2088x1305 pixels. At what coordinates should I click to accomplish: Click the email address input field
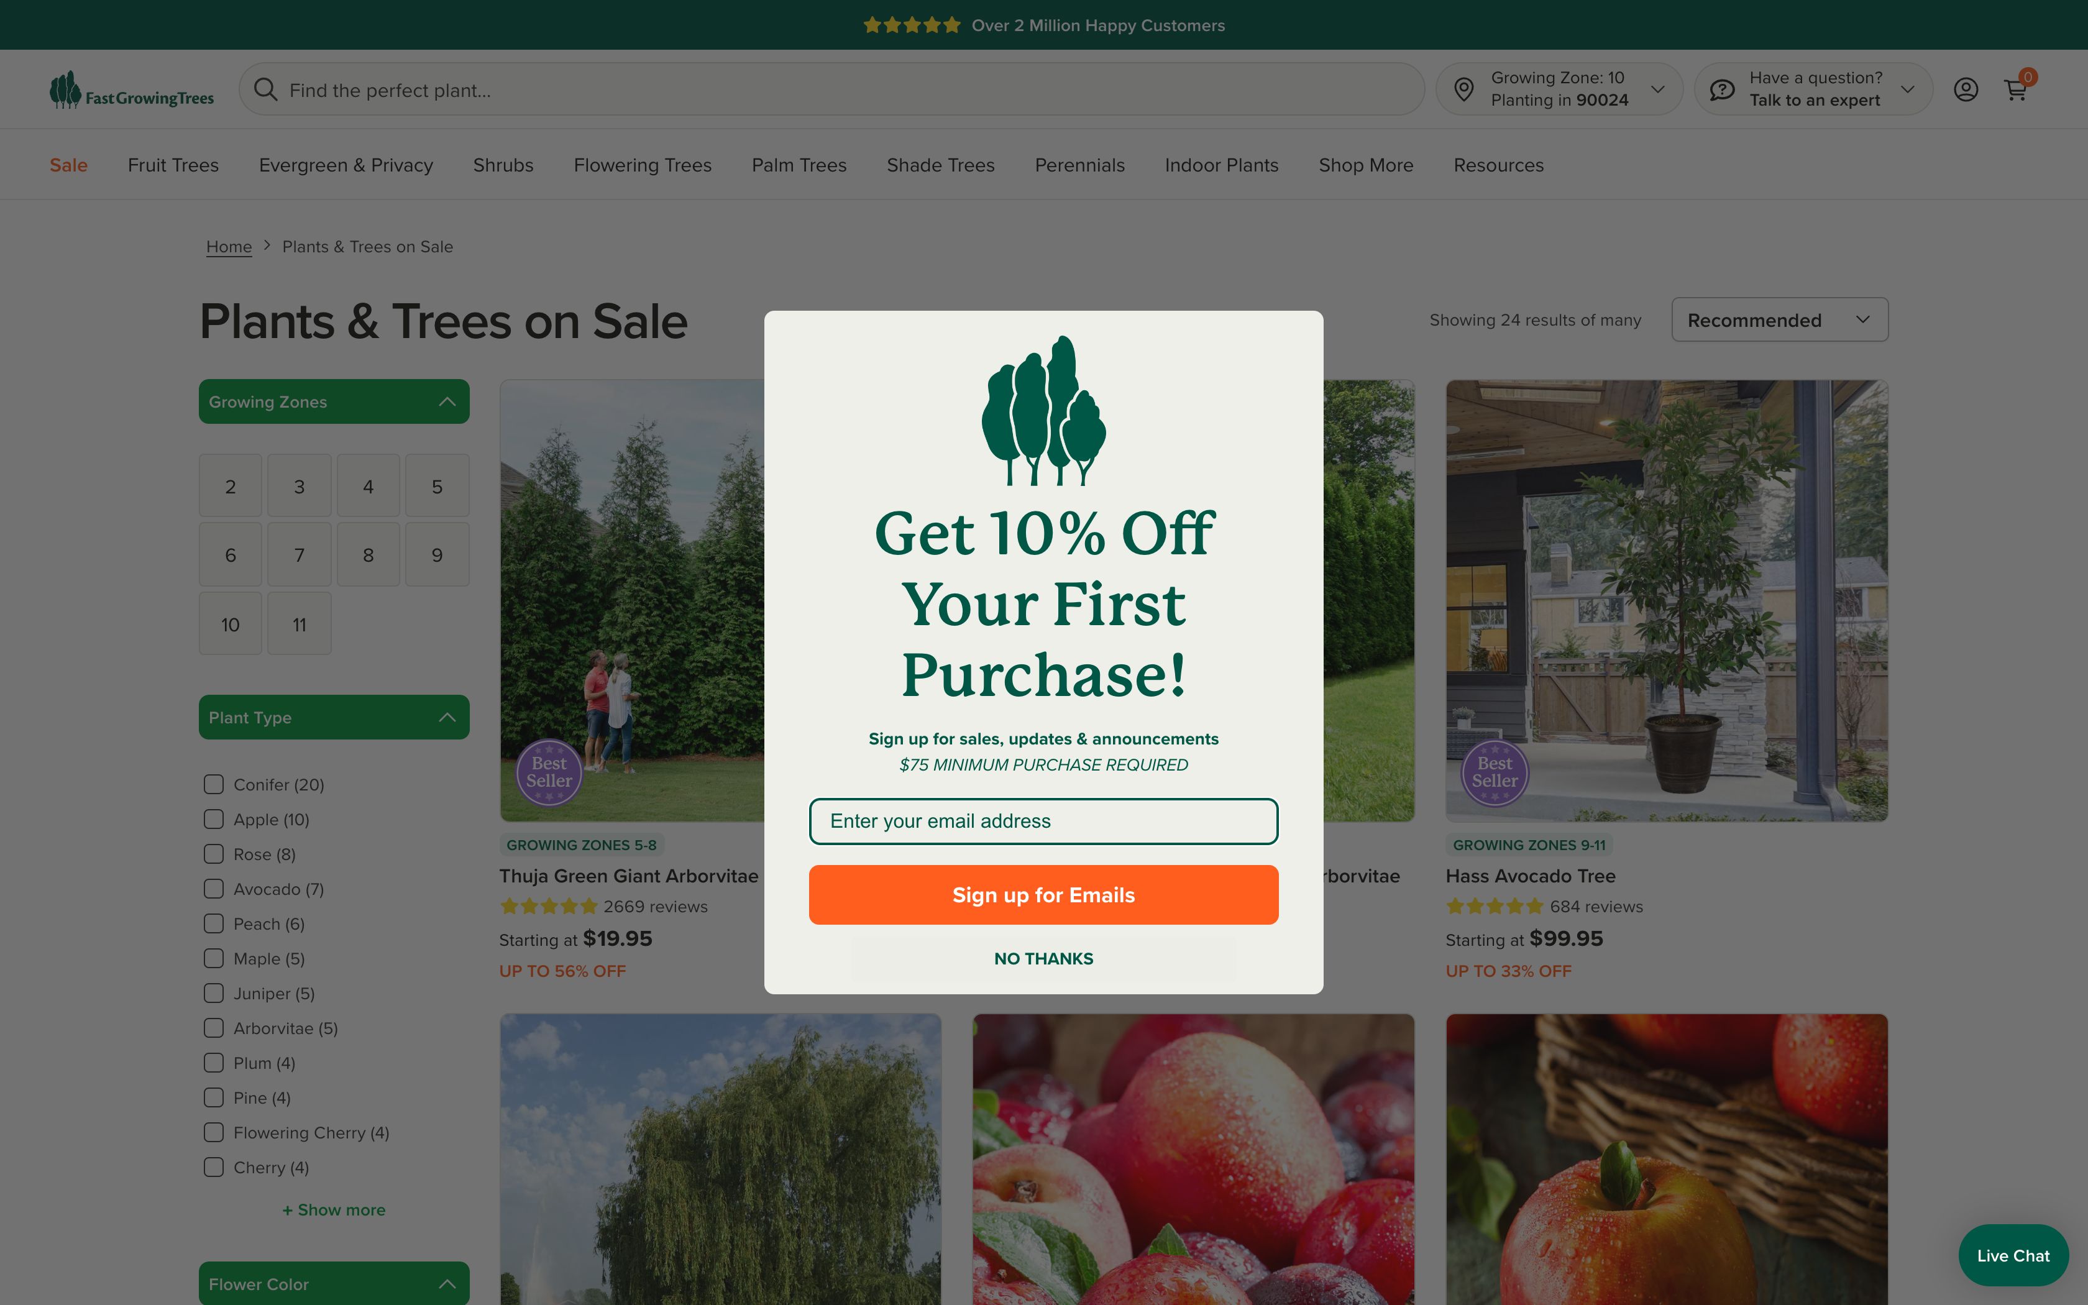(1043, 821)
